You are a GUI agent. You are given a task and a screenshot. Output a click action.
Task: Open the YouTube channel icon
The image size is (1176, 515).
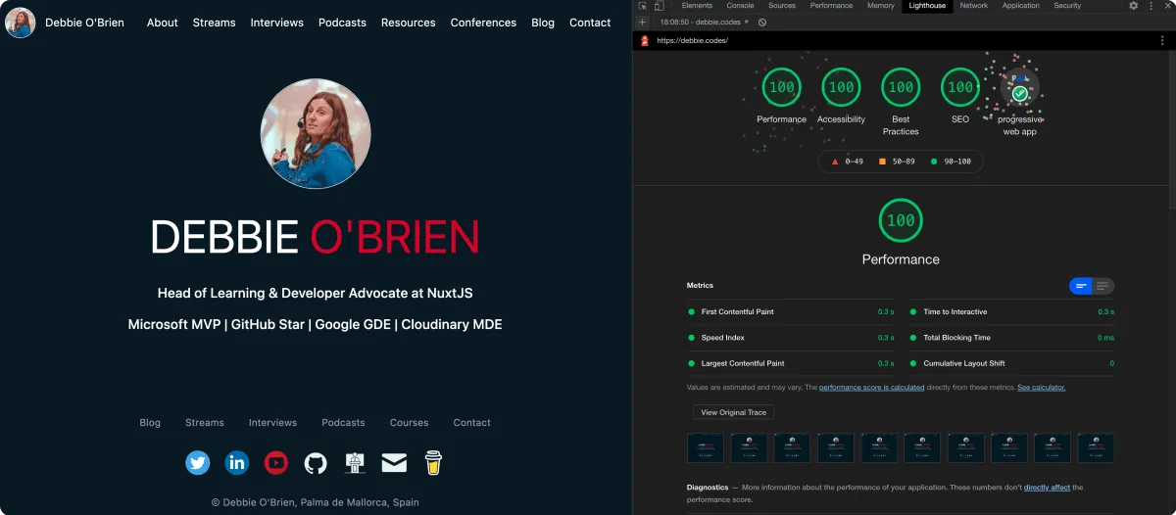[276, 462]
